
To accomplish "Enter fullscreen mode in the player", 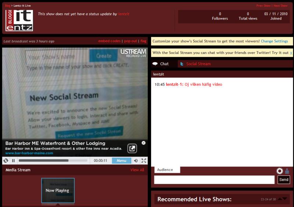I will 144,161.
